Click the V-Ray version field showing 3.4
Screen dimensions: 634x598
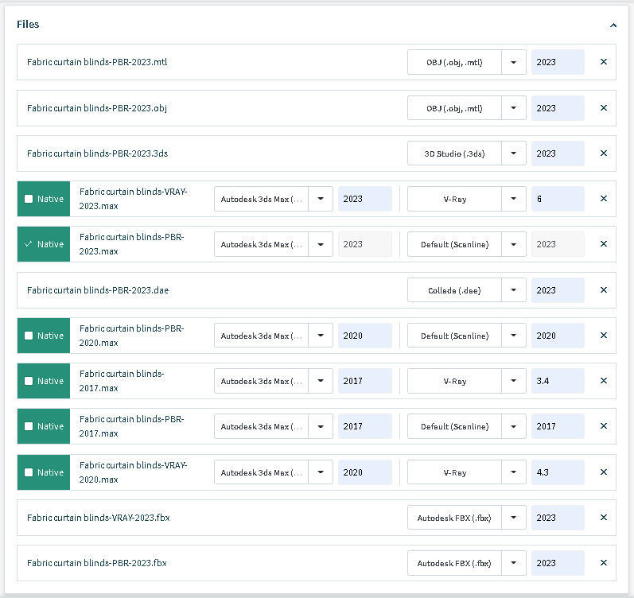557,381
